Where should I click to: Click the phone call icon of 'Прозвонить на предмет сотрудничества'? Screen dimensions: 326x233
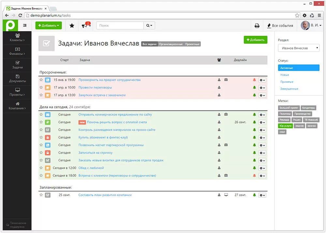(x=48, y=80)
